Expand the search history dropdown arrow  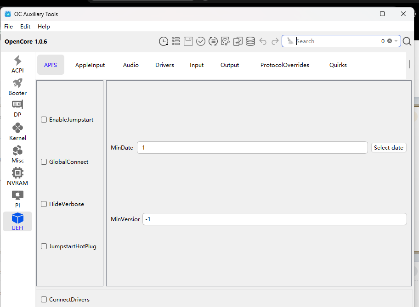[x=396, y=41]
